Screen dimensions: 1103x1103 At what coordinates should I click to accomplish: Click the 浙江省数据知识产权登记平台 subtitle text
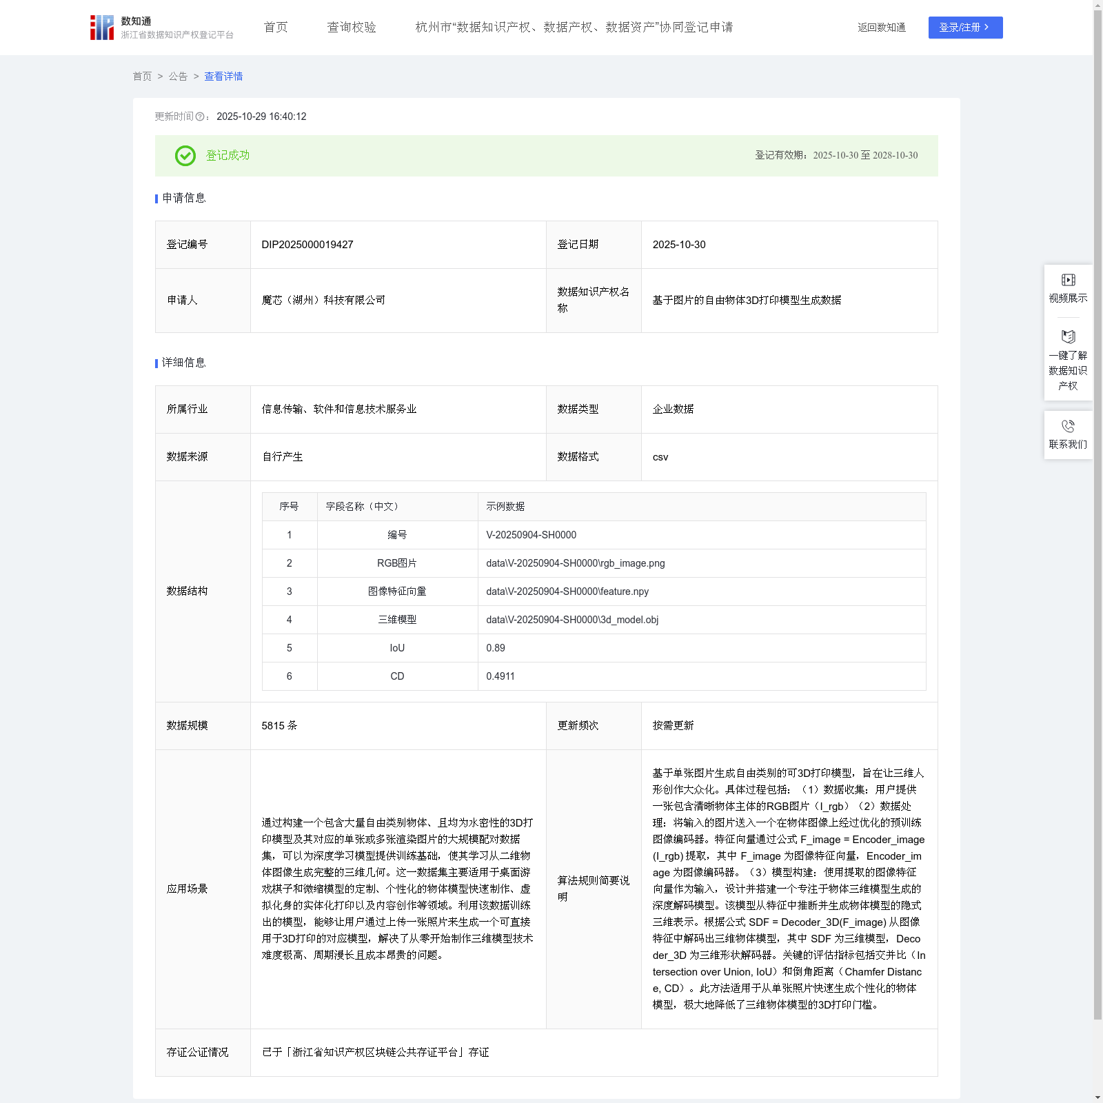click(x=177, y=35)
